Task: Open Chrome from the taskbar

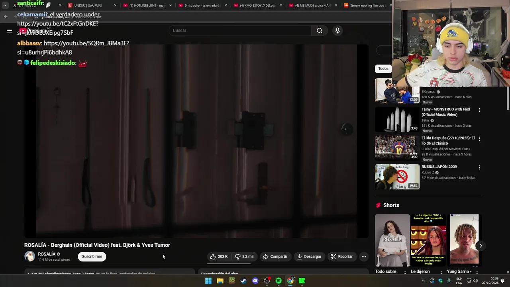Action: (290, 281)
